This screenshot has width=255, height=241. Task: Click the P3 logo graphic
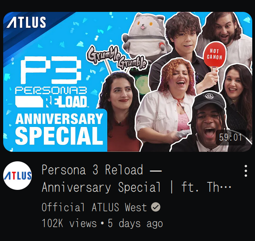51,70
